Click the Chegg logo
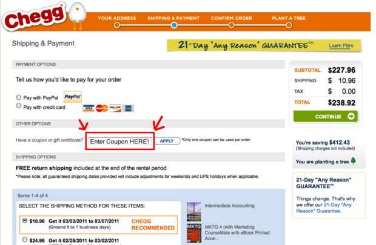This screenshot has height=245, width=376. [34, 17]
